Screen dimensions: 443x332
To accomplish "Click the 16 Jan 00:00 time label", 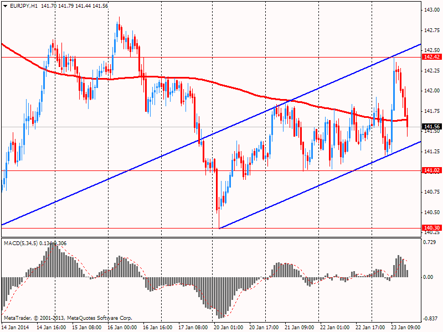I will (x=122, y=327).
